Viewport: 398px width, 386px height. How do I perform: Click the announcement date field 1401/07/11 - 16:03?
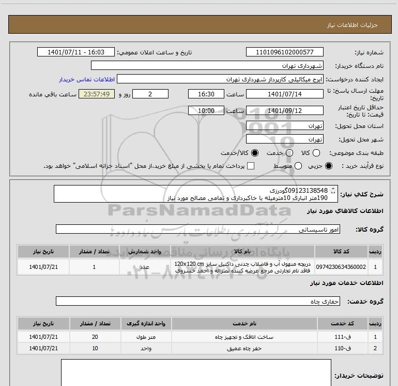point(76,52)
